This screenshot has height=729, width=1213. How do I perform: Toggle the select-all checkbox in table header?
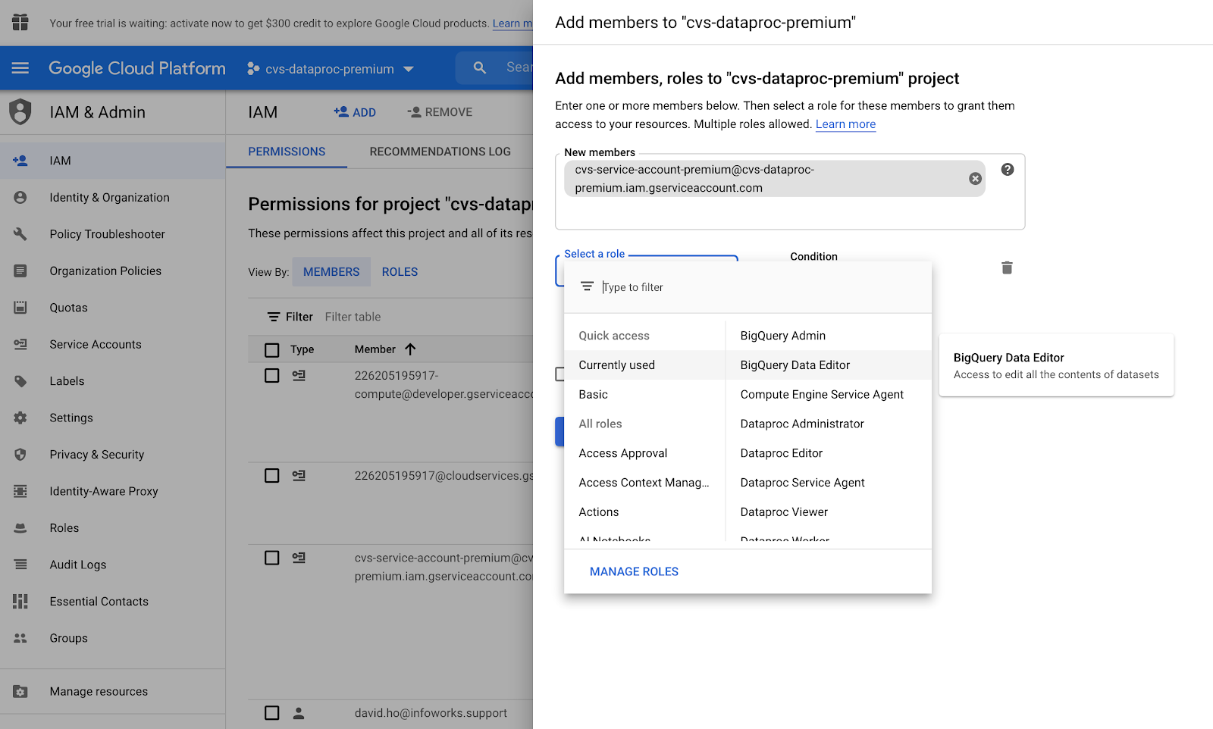[272, 350]
